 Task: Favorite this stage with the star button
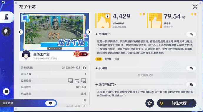pyautogui.click(x=150, y=103)
